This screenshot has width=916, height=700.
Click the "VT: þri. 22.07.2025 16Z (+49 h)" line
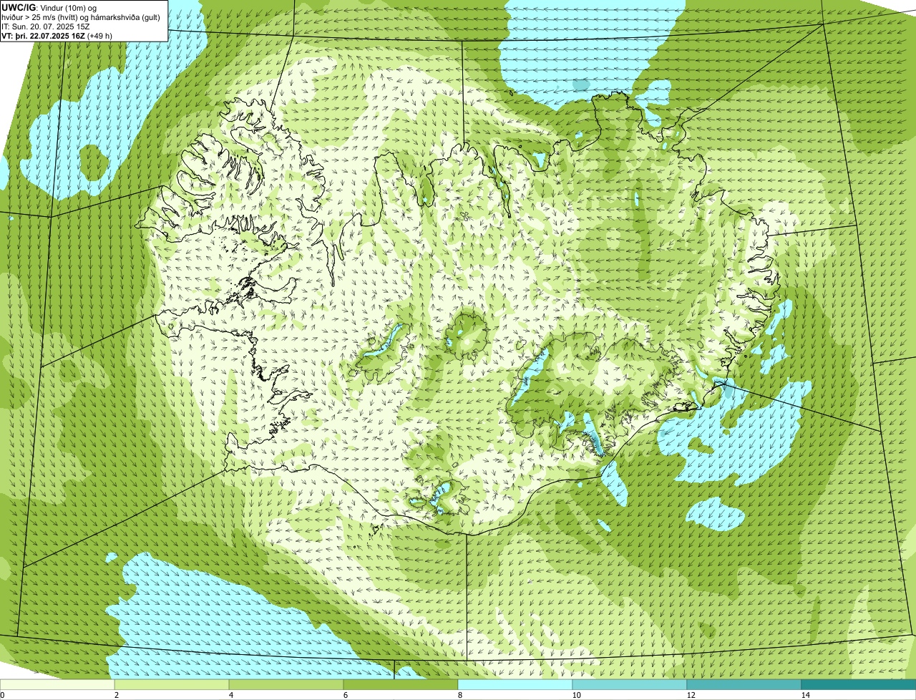click(x=57, y=34)
